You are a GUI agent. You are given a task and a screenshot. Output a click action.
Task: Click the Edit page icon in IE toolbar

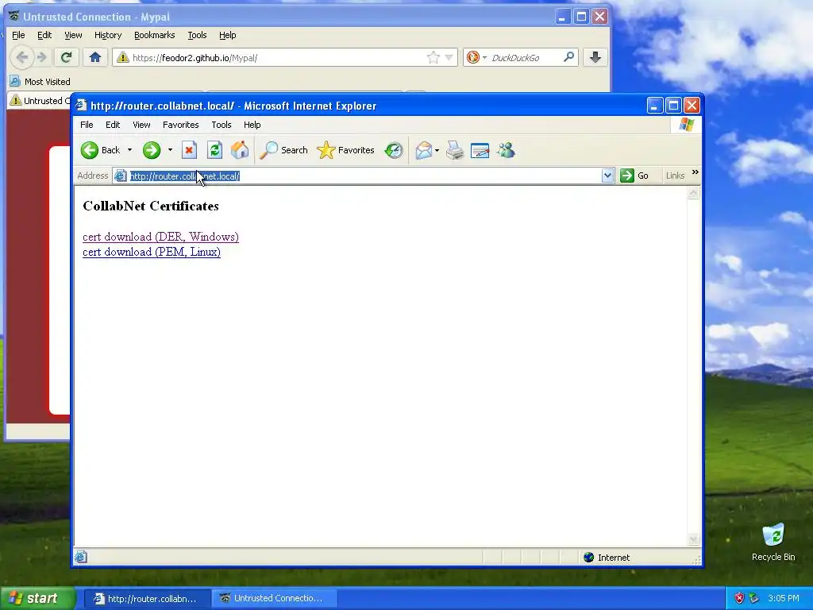pyautogui.click(x=480, y=150)
